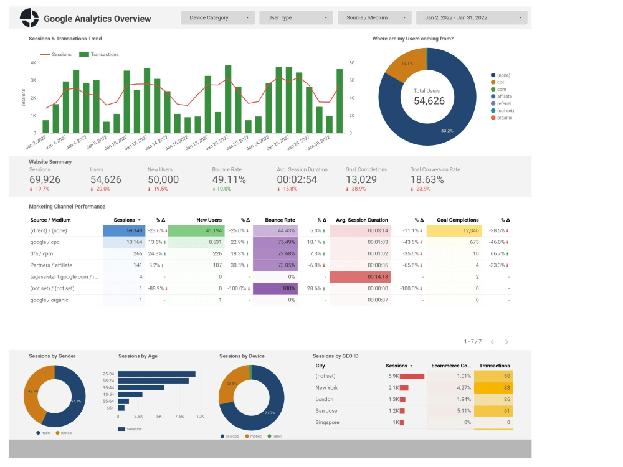Go to next page of channel table
623x467 pixels.
pyautogui.click(x=506, y=342)
